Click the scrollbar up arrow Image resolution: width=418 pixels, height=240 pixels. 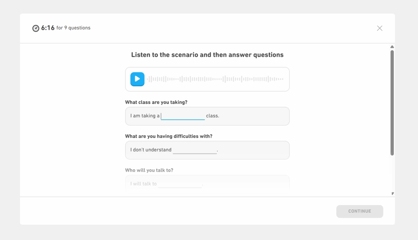click(x=392, y=47)
